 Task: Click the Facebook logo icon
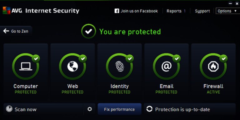coord(117,11)
